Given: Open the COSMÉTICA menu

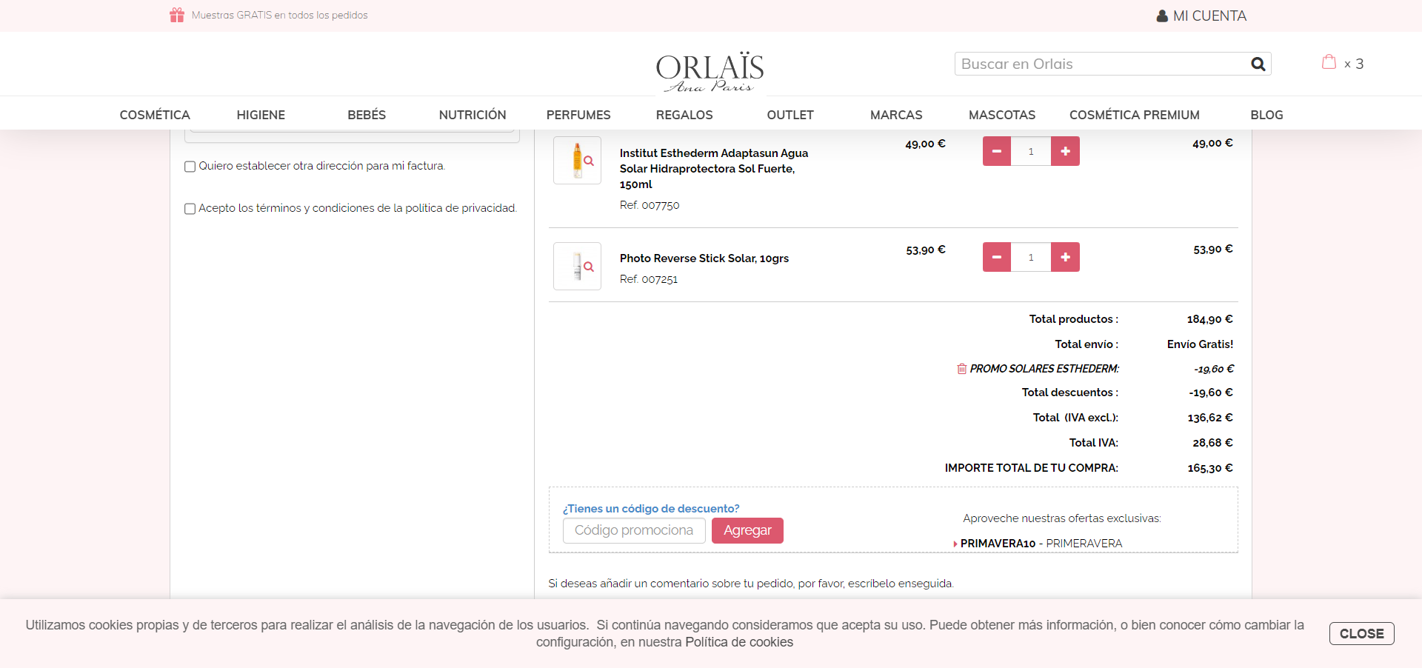Looking at the screenshot, I should pyautogui.click(x=155, y=115).
